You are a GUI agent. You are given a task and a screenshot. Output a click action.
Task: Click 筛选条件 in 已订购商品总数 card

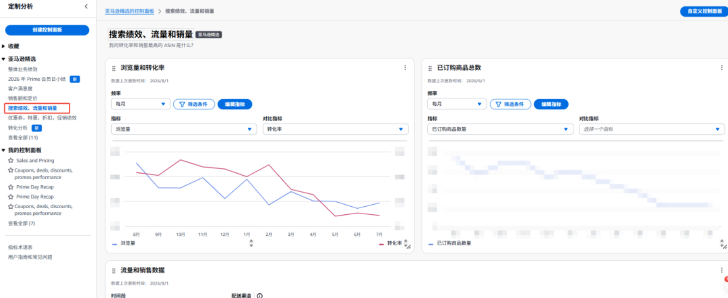(x=510, y=104)
